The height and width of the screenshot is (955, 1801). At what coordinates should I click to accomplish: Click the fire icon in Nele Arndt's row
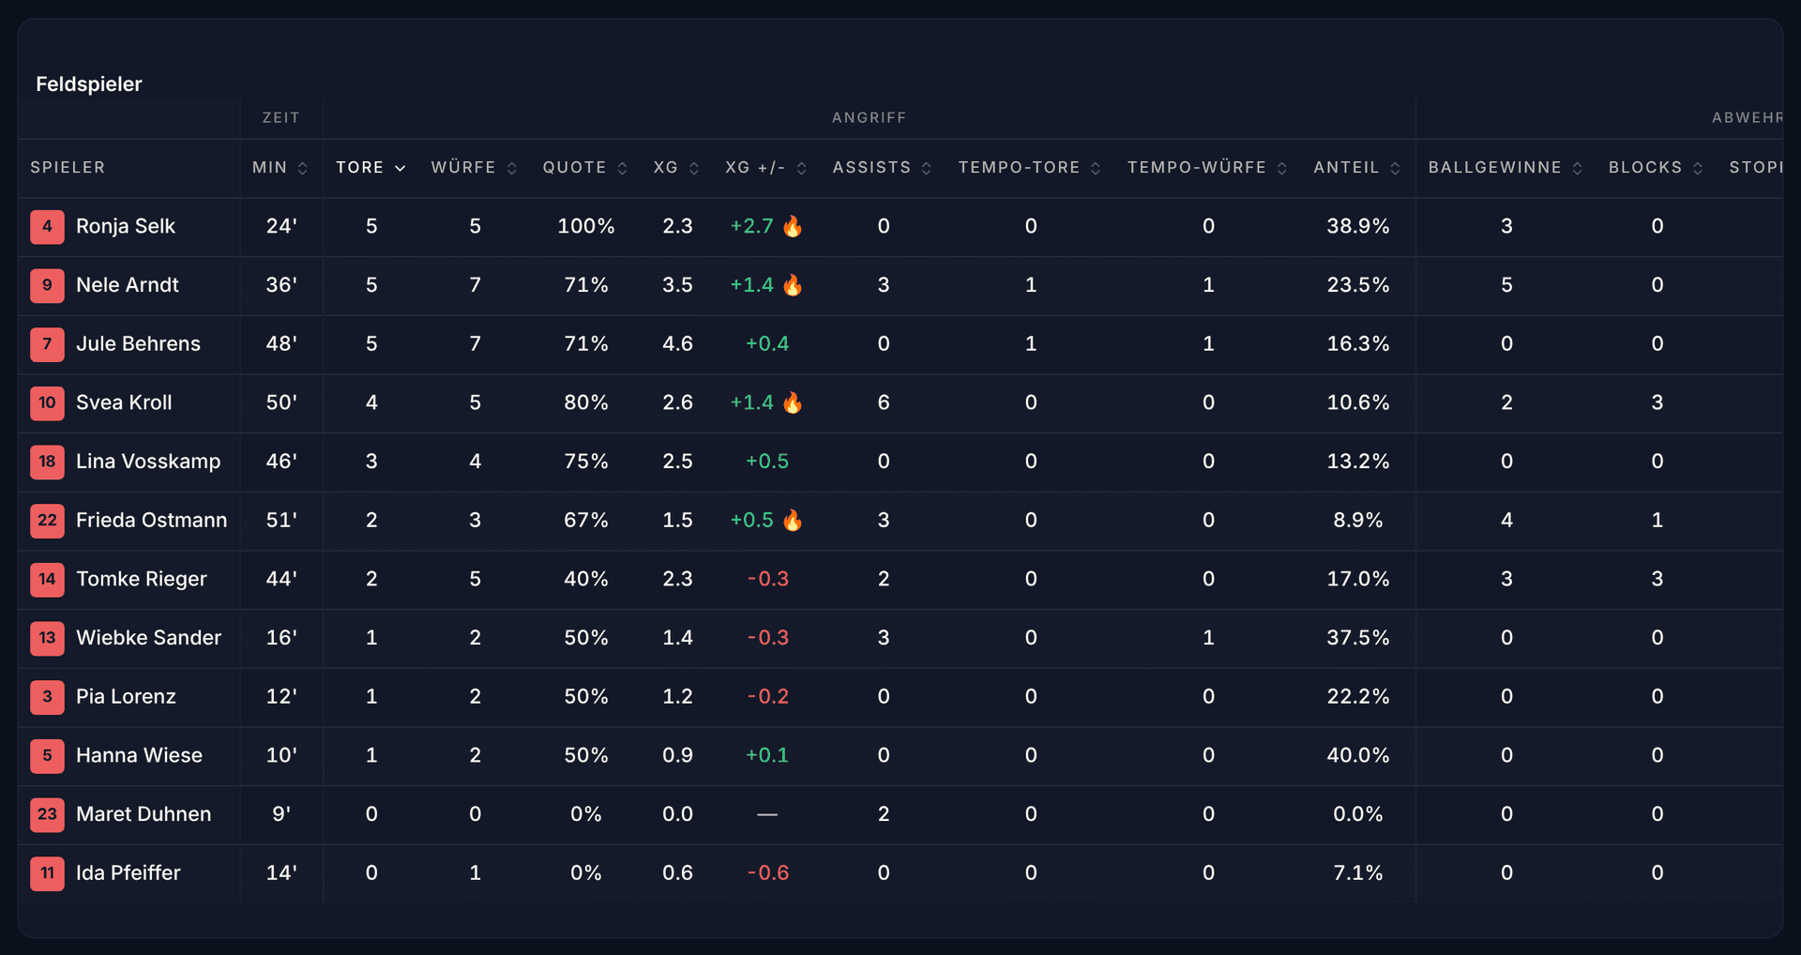tap(793, 285)
